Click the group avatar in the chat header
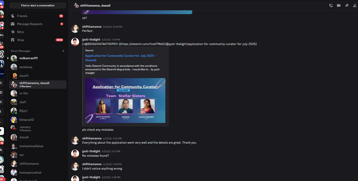This screenshot has height=181, width=358. [76, 5]
